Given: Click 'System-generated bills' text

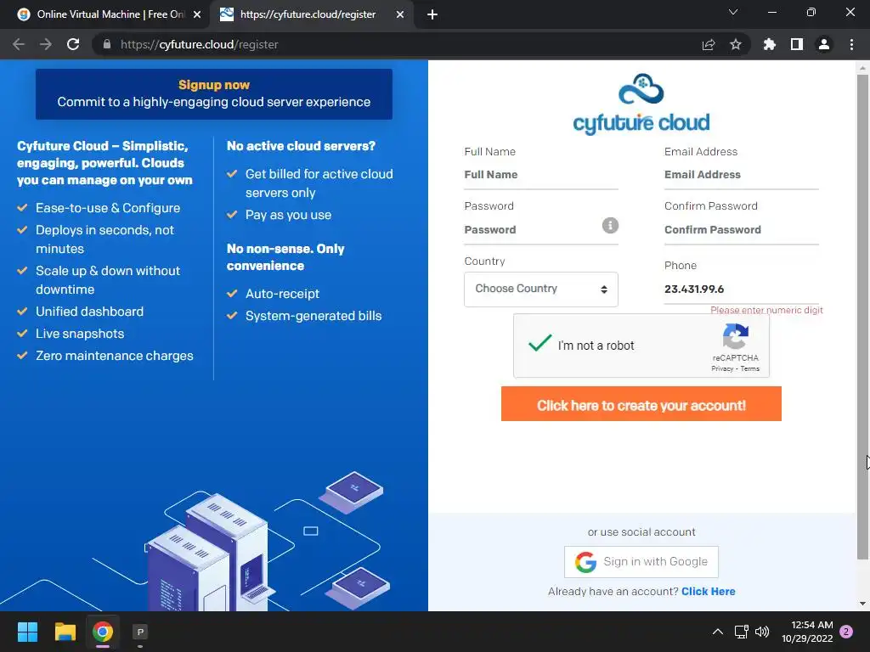Looking at the screenshot, I should [314, 316].
